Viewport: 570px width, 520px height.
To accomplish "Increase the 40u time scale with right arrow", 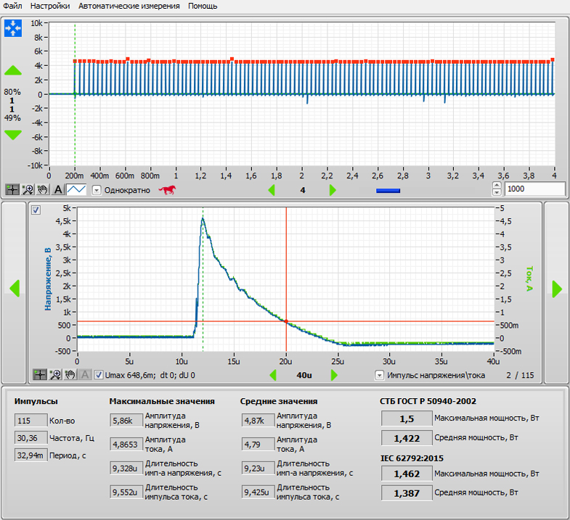I will click(x=333, y=375).
